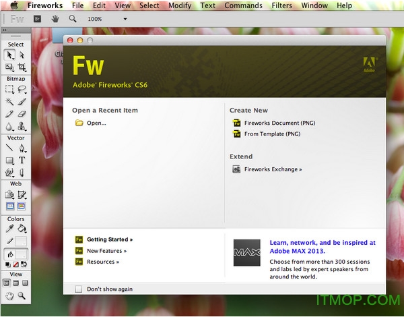Open the Apple menu
This screenshot has width=404, height=317.
click(x=14, y=5)
